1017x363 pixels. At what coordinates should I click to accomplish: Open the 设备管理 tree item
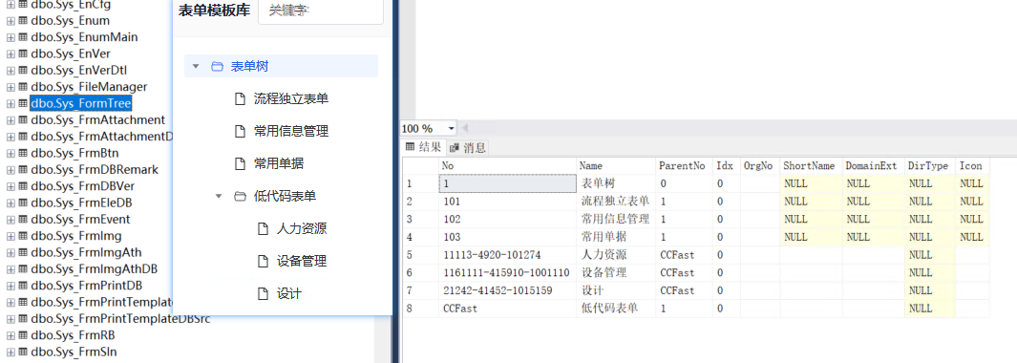point(302,261)
